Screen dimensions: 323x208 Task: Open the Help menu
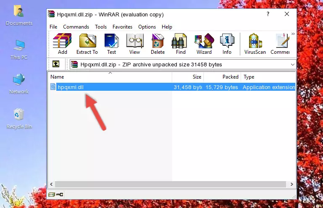[167, 27]
